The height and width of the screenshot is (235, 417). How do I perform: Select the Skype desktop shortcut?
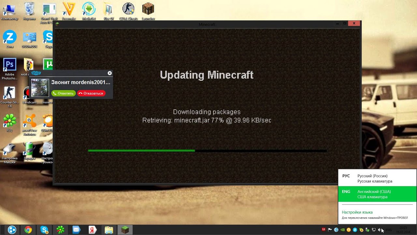click(x=48, y=39)
